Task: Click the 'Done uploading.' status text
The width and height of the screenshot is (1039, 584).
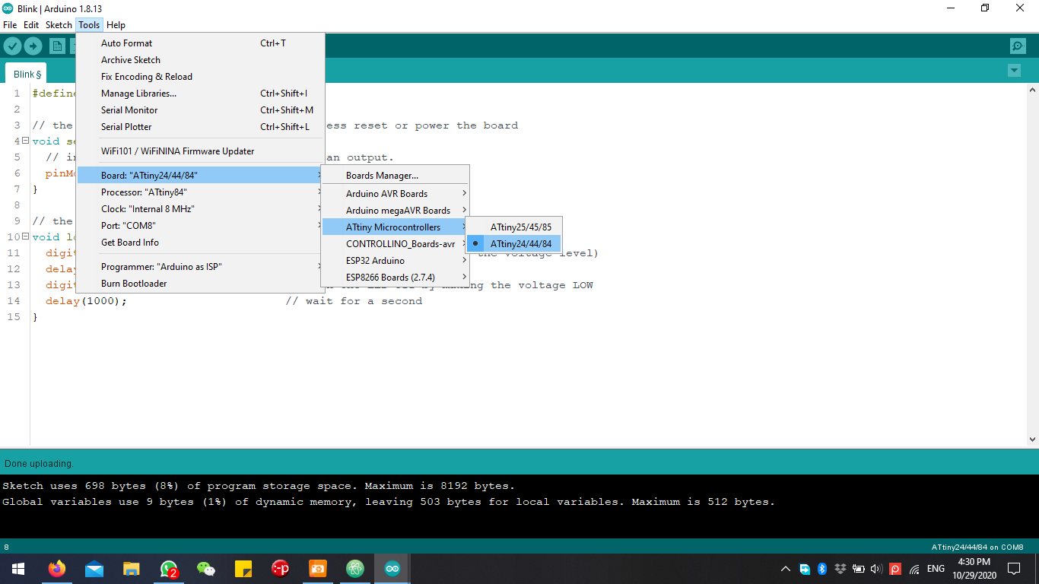Action: click(39, 463)
